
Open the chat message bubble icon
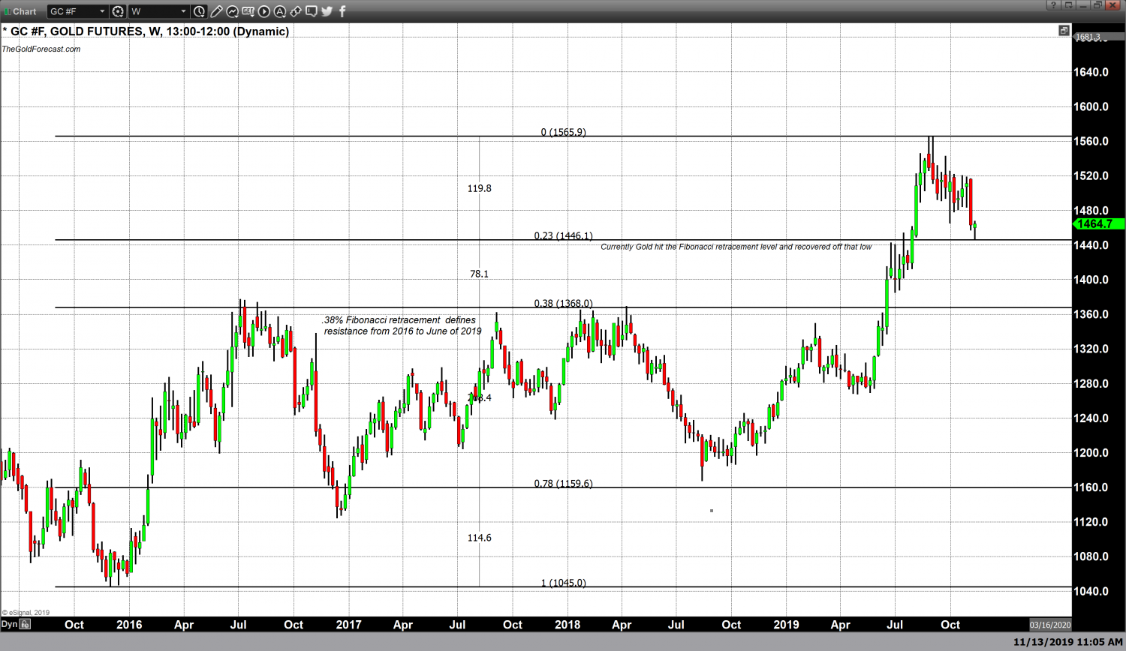tap(311, 11)
